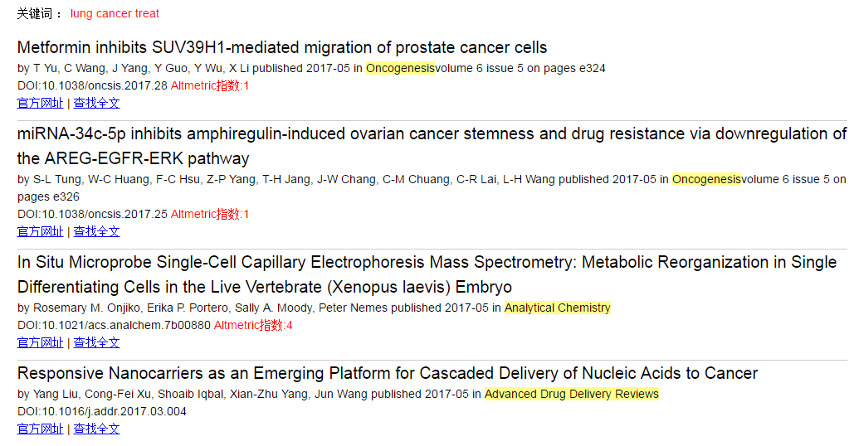
Task: Click 查找全文 for Metformin SUV39H1 article
Action: pos(96,103)
